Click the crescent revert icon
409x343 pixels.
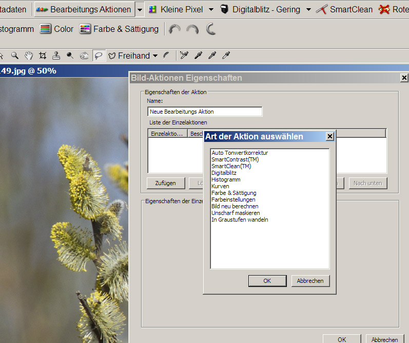pyautogui.click(x=211, y=29)
